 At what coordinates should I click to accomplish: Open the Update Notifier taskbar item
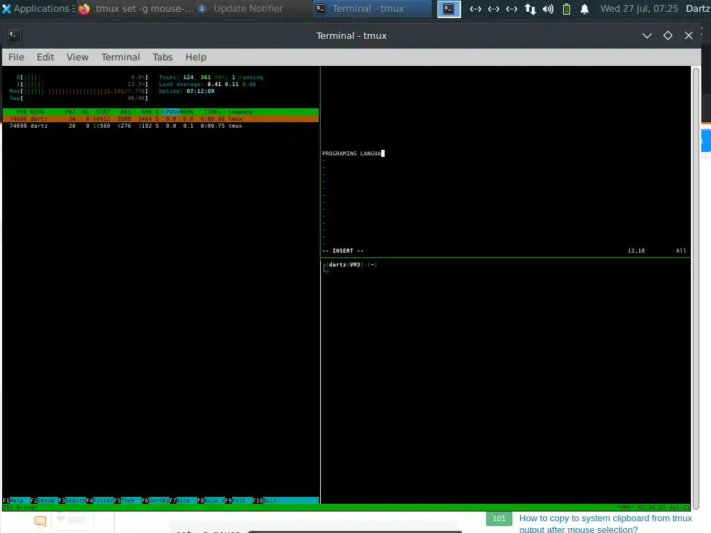(x=241, y=8)
